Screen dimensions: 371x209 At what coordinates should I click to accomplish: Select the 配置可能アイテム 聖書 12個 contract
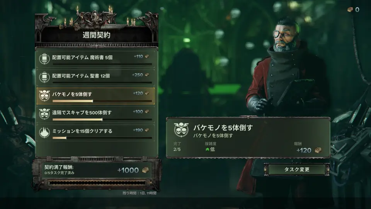pos(95,77)
